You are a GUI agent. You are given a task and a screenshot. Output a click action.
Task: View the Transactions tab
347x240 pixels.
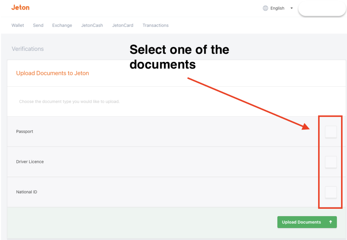point(156,25)
